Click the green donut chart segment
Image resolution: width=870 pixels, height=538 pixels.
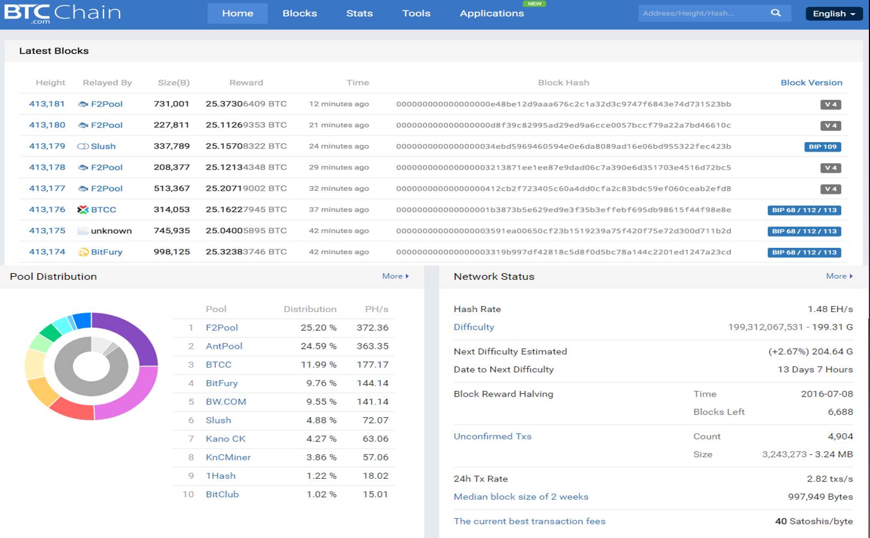click(x=51, y=332)
